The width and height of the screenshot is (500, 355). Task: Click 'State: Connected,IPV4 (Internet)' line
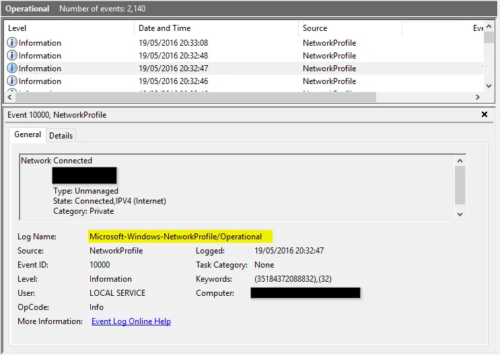tap(110, 201)
